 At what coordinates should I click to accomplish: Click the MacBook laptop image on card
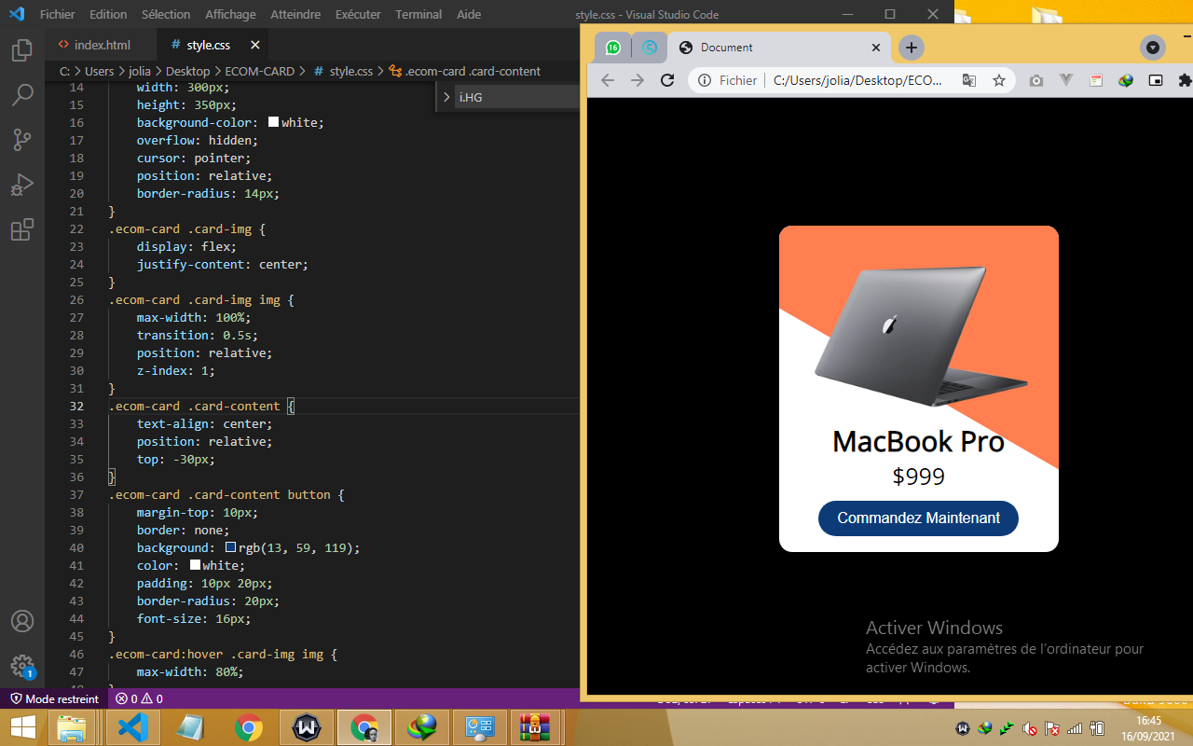tap(921, 337)
